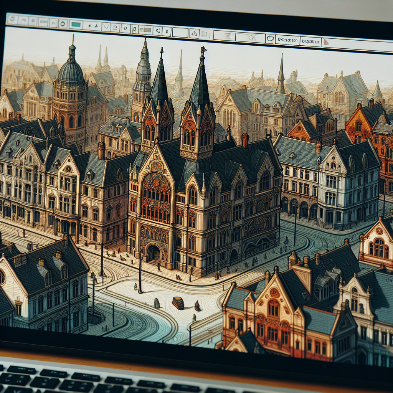The image size is (393, 393).
Task: Select the small triangle icon before the bold ring
Action: pos(53,23)
